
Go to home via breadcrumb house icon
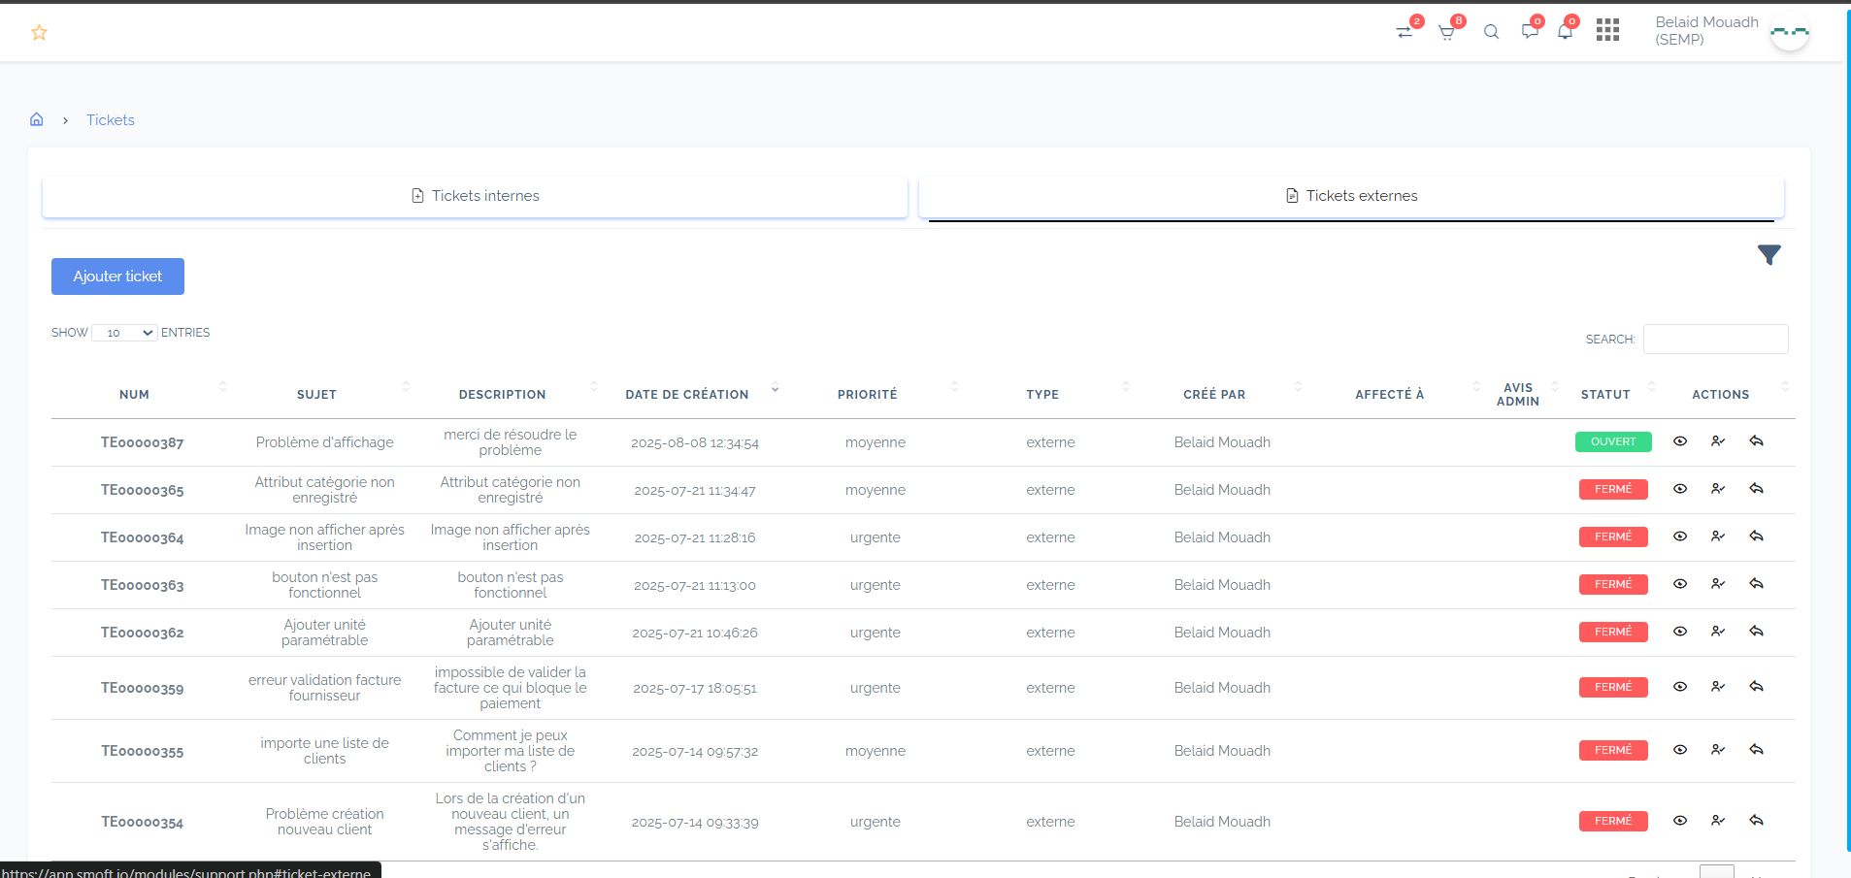point(37,119)
